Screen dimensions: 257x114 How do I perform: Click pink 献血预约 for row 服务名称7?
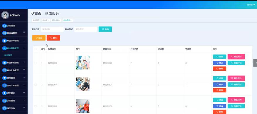[x=236, y=78]
